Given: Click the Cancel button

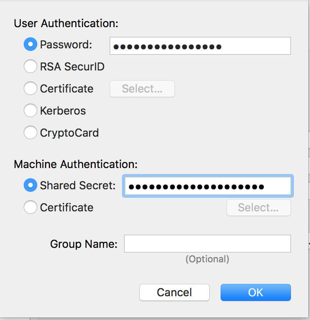Looking at the screenshot, I should [x=174, y=292].
